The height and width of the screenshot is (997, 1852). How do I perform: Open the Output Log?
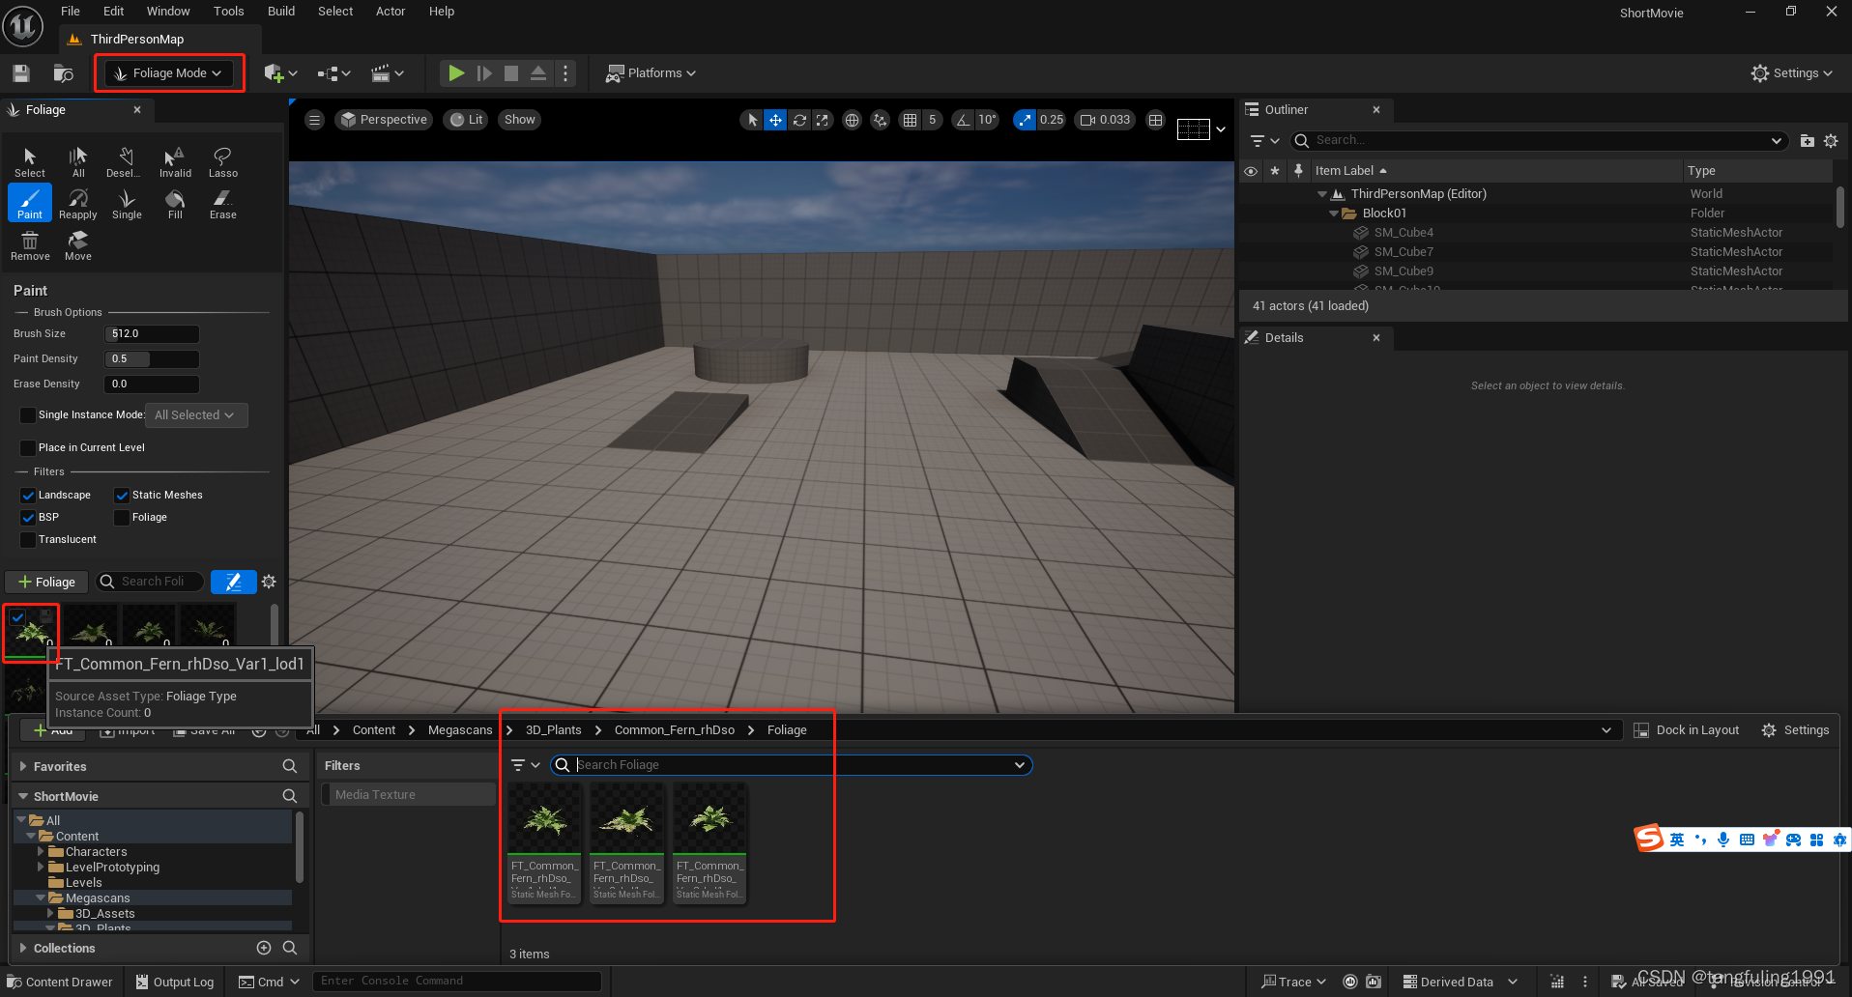(175, 982)
